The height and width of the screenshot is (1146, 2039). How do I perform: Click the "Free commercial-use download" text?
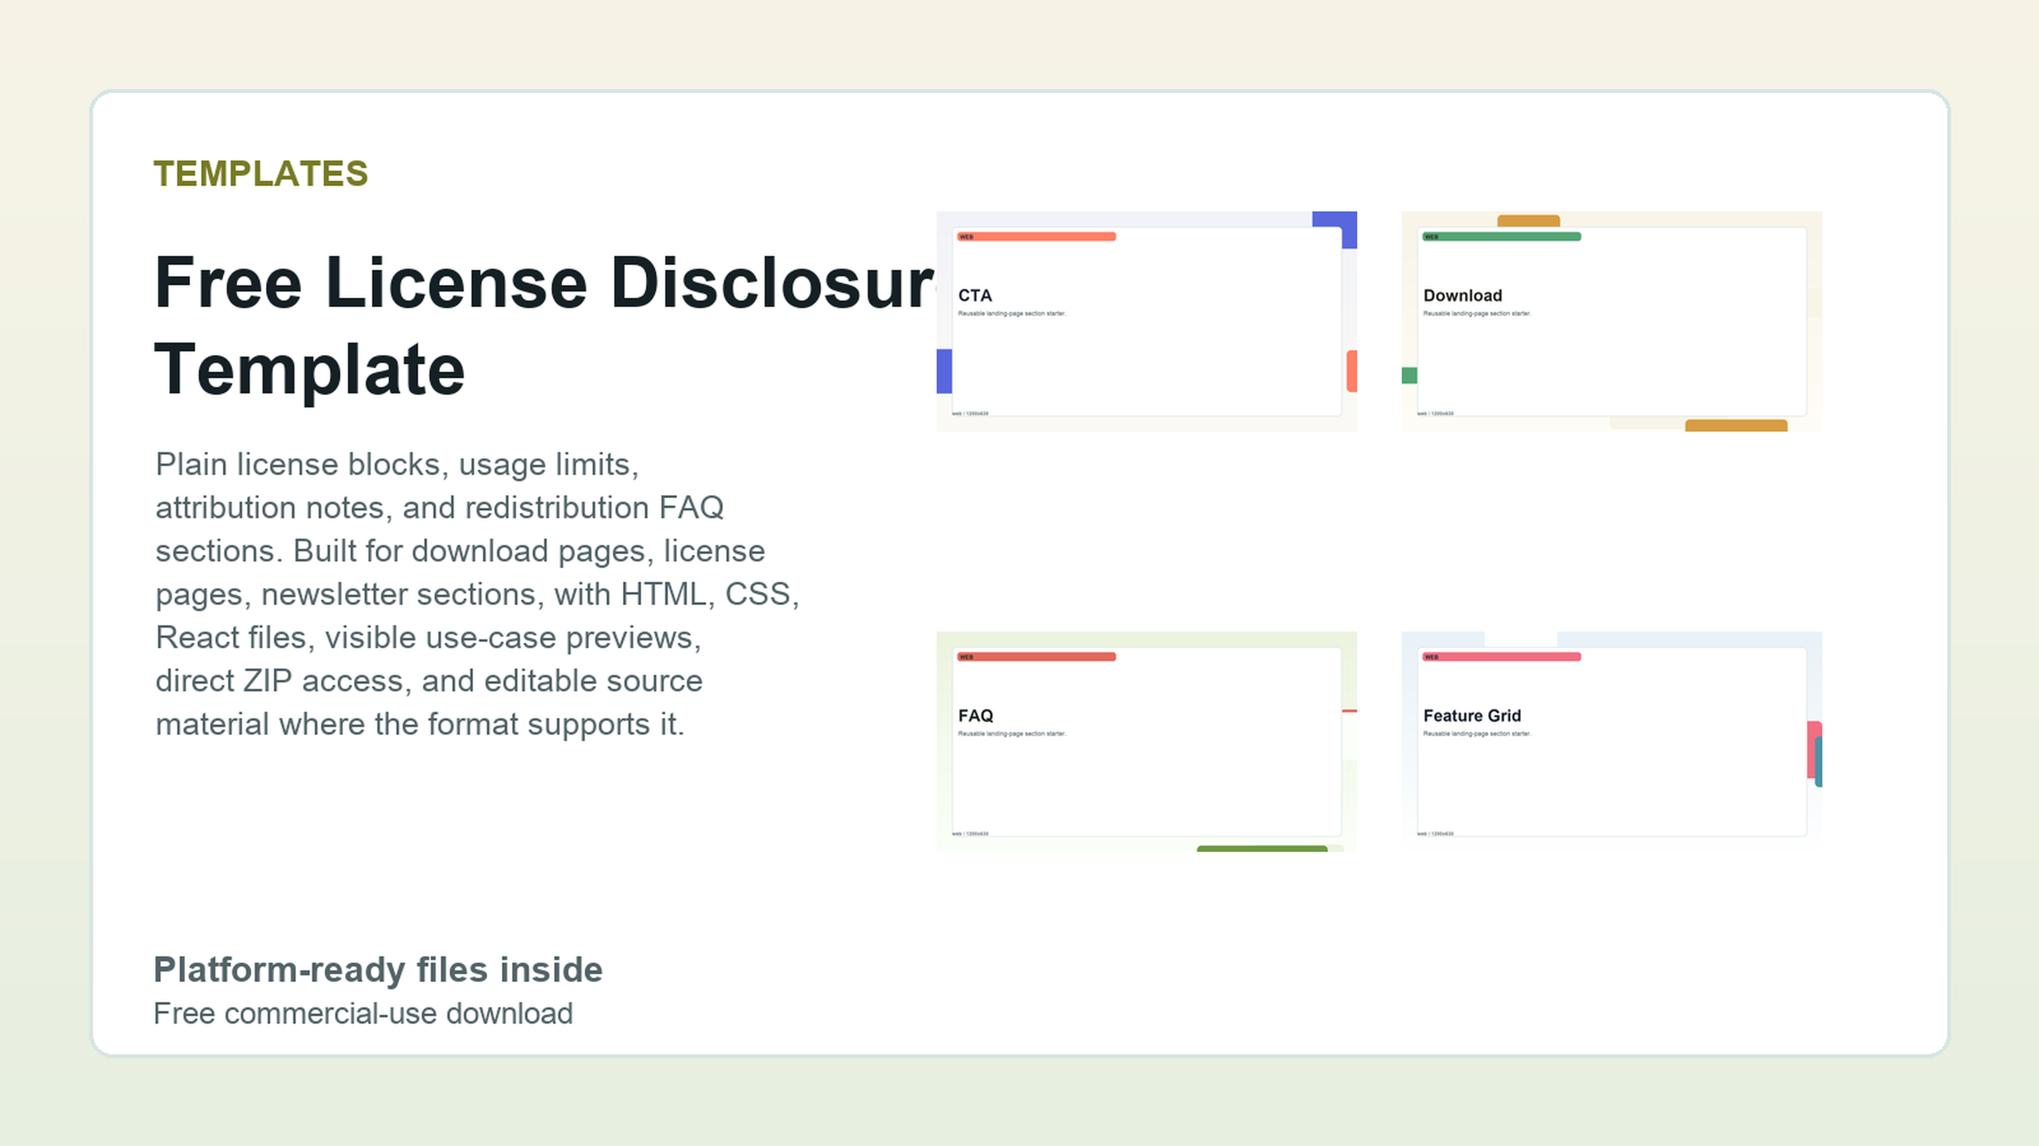pos(363,1013)
